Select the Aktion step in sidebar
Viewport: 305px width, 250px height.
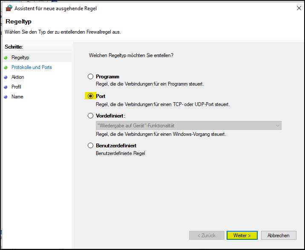coord(18,77)
